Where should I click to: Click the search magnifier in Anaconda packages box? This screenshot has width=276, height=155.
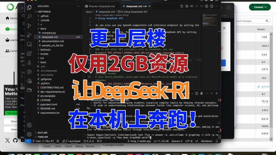pyautogui.click(x=267, y=21)
